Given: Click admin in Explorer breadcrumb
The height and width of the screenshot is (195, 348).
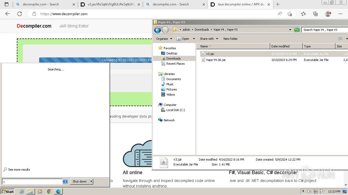Looking at the screenshot, I should pyautogui.click(x=186, y=30).
